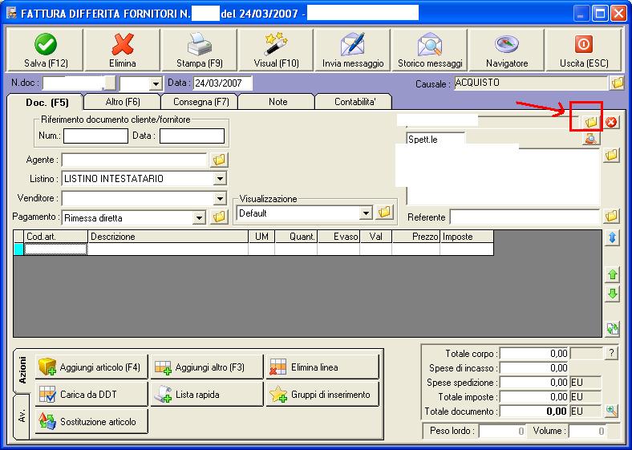Click the cyan row selector cell
The image size is (632, 450).
click(18, 249)
